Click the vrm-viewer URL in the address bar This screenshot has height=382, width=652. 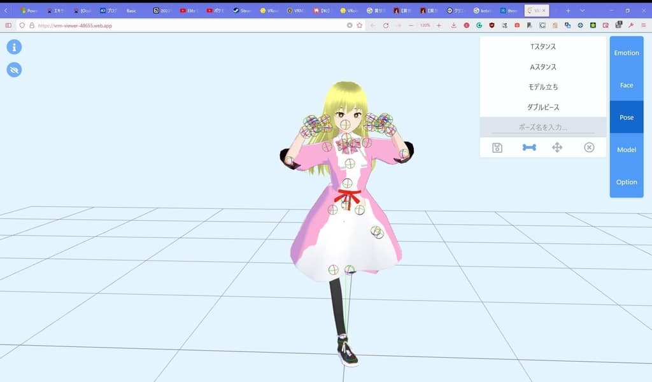tap(75, 25)
